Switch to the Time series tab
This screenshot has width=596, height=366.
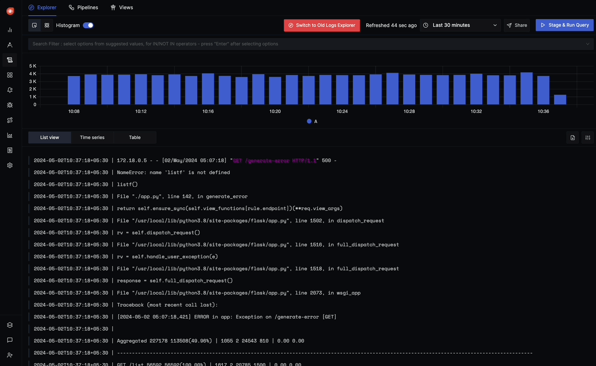coord(92,137)
